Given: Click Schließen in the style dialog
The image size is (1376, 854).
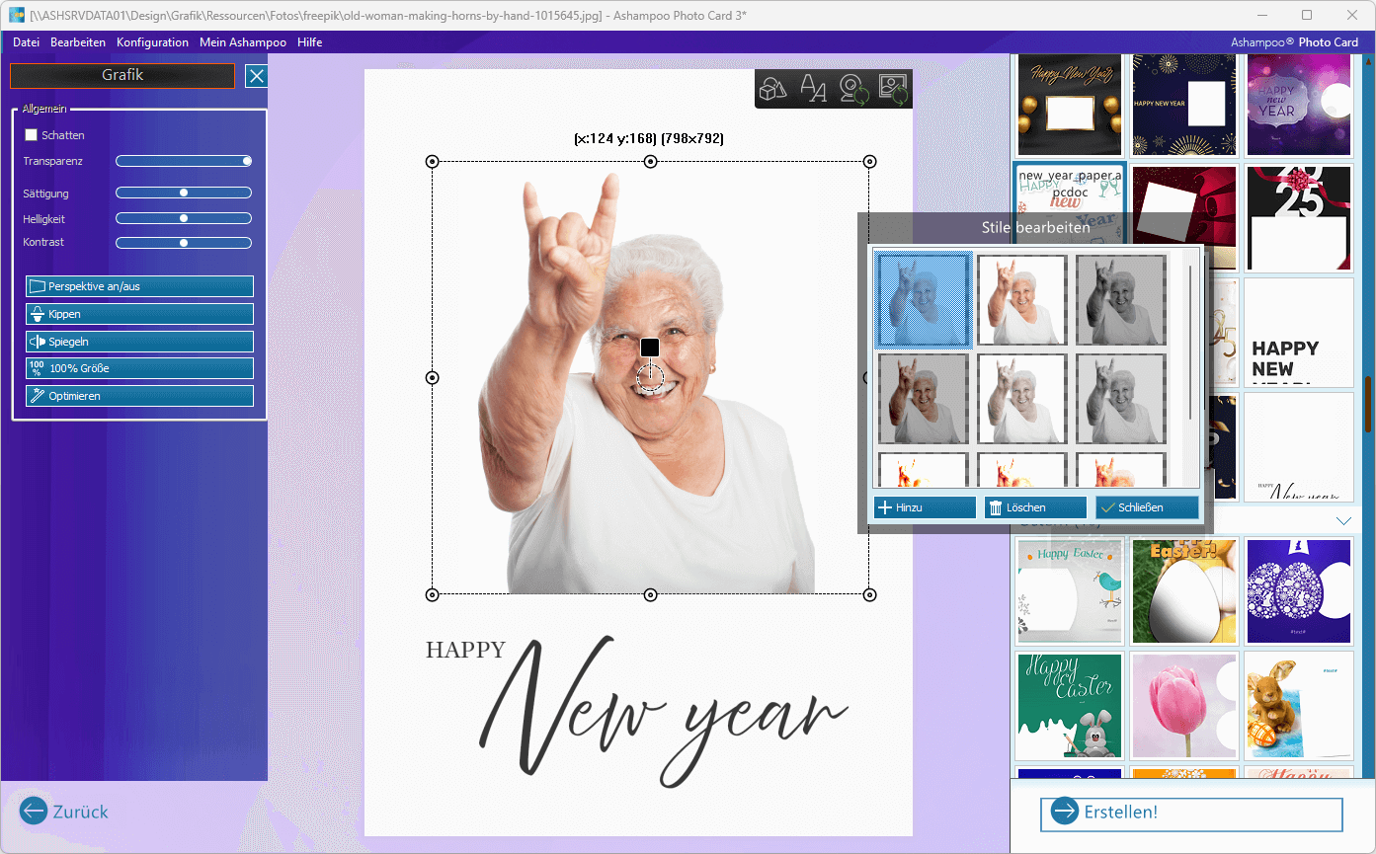Looking at the screenshot, I should click(1146, 507).
